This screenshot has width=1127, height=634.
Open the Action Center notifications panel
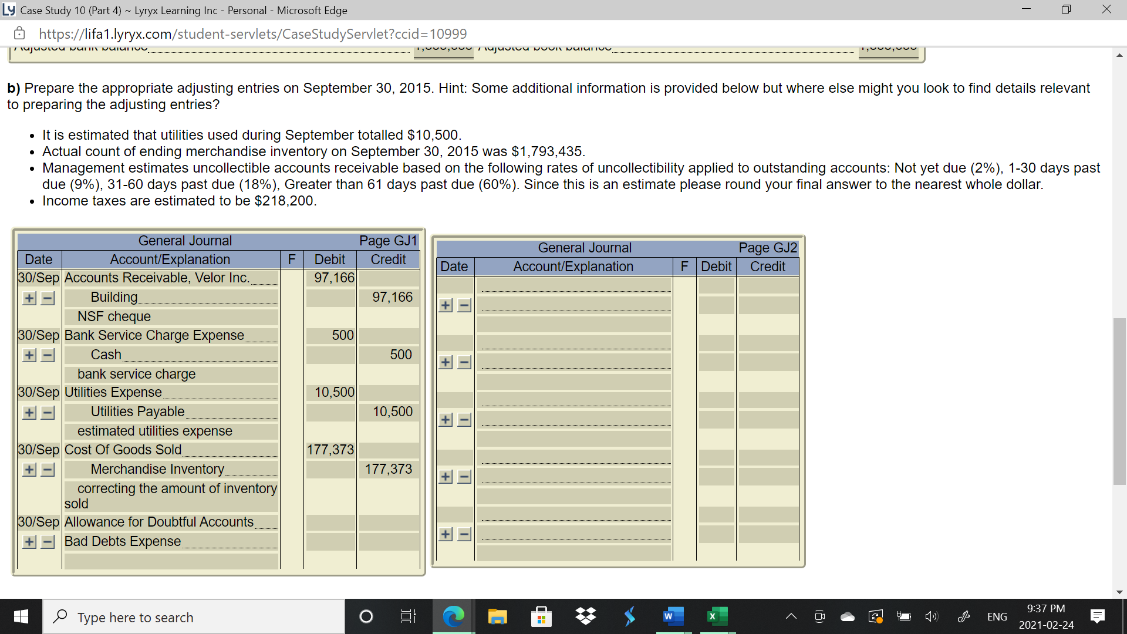[x=1099, y=616]
